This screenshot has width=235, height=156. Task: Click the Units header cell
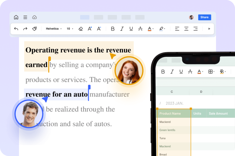click(199, 114)
